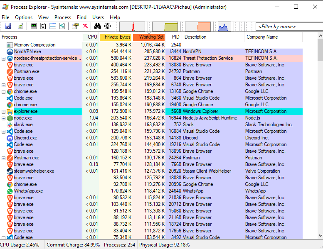323x249 pixels.
Task: Click the Discord.exe process icon
Action: (x=10, y=138)
